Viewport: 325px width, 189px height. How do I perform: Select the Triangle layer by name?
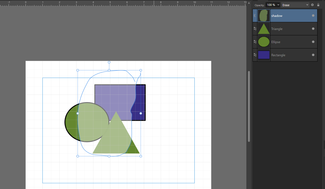click(277, 29)
